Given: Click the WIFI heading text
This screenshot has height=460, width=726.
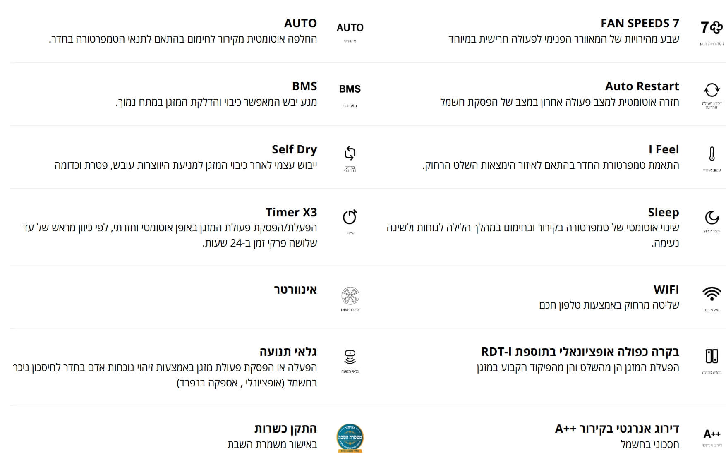Looking at the screenshot, I should pos(666,290).
